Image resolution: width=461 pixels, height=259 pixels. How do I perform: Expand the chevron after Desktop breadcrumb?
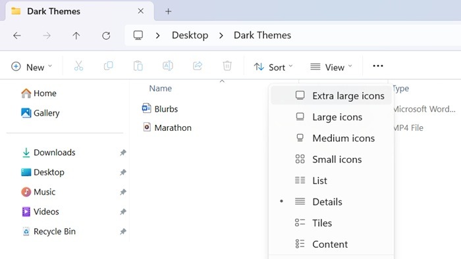pyautogui.click(x=221, y=35)
